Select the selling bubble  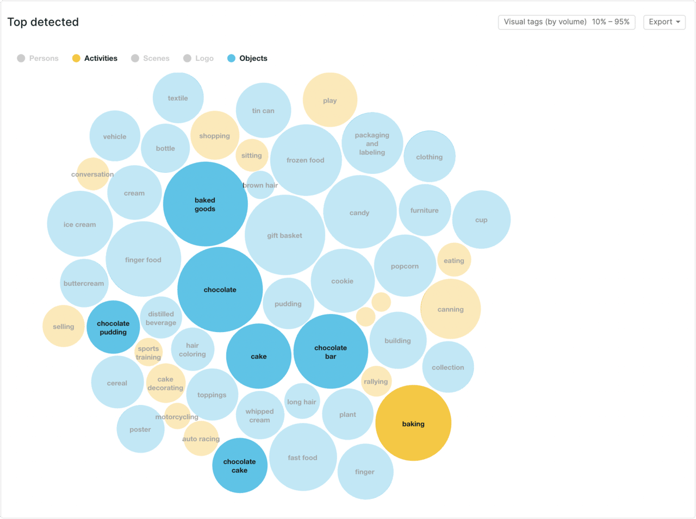tap(64, 326)
